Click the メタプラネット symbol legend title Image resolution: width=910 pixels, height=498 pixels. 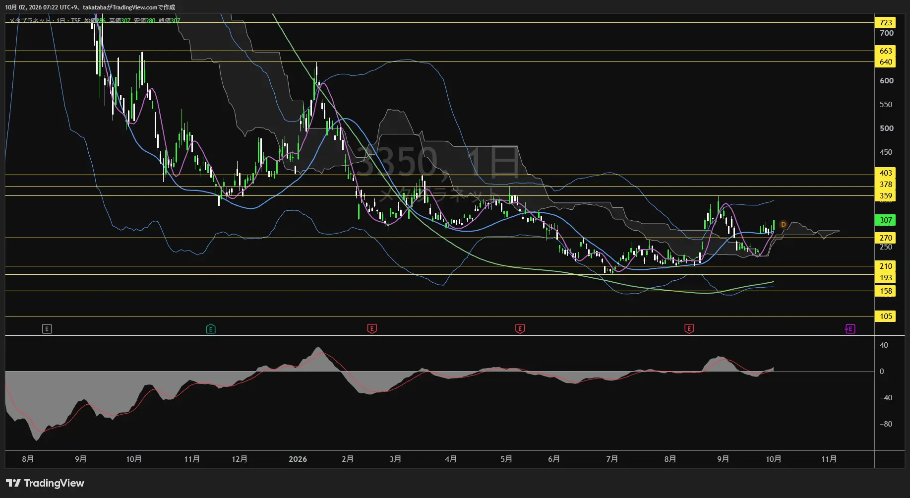point(30,21)
